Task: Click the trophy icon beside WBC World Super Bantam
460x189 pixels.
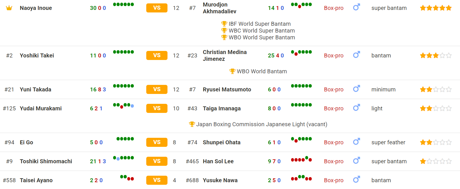Action: 224,31
